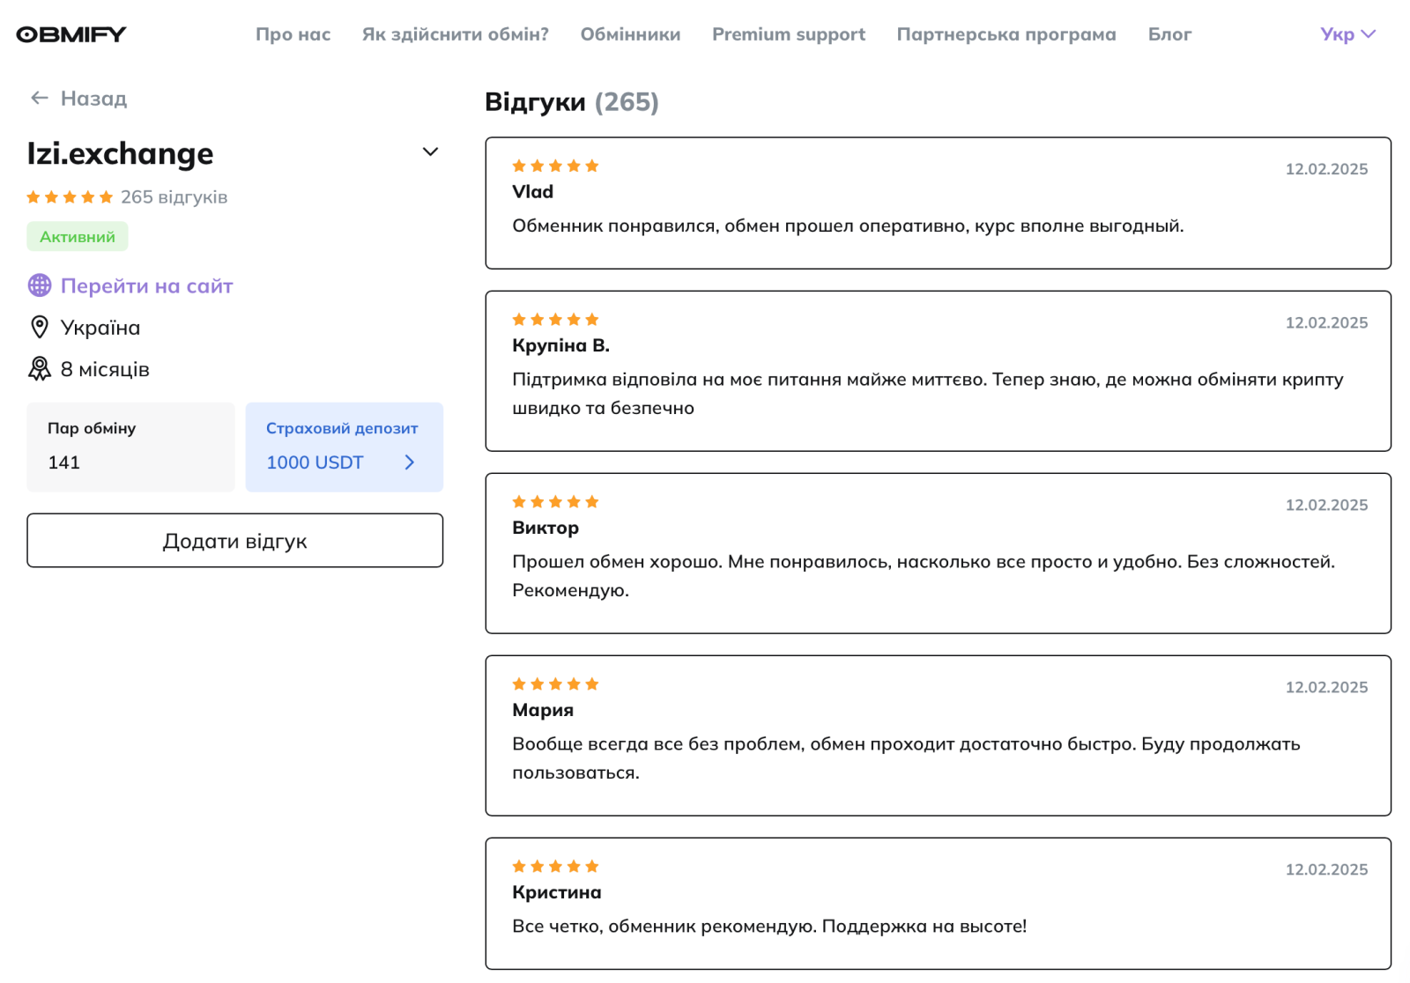Click the star rating on Кристина's review
This screenshot has height=983, width=1410.
[555, 867]
